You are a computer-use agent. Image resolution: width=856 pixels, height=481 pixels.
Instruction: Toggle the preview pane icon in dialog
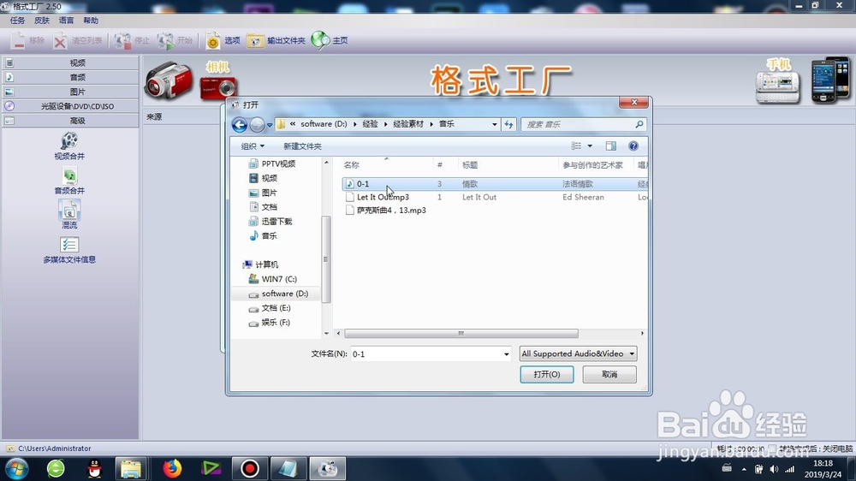(x=611, y=145)
